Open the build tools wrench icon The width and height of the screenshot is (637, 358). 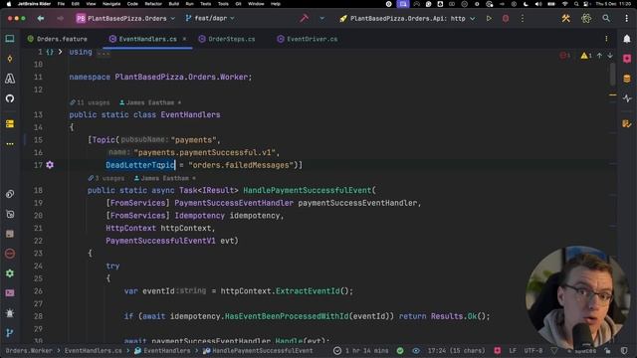pyautogui.click(x=566, y=18)
